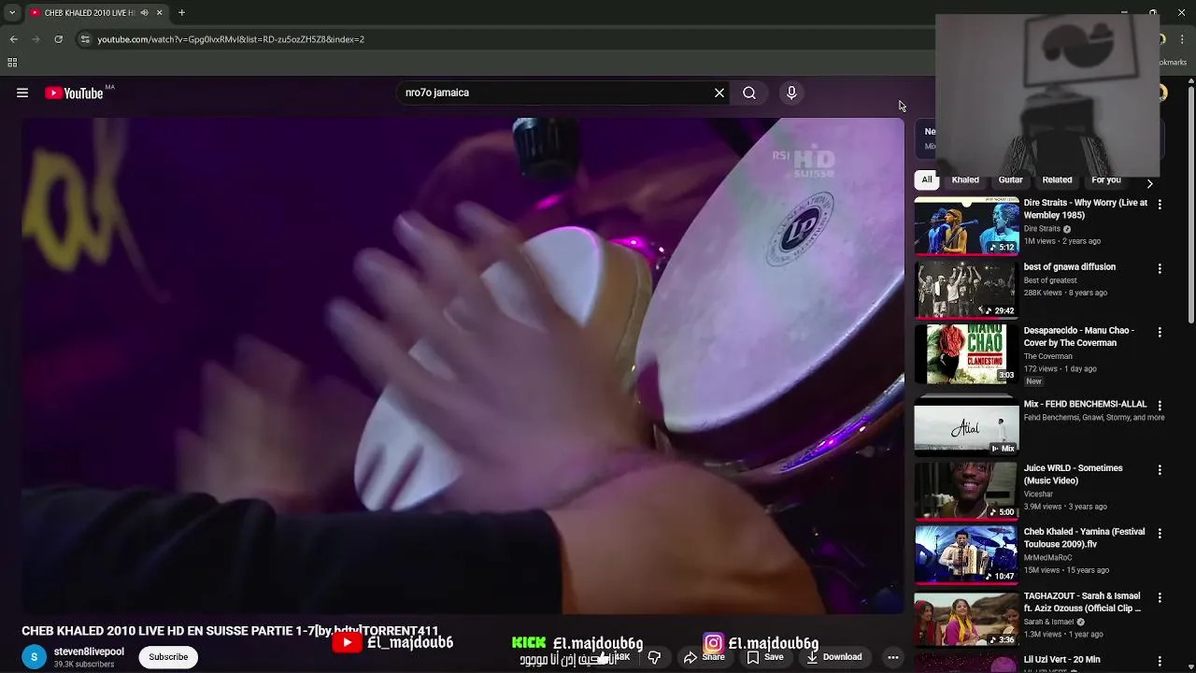Open the Mix - FEHD BENCHEMSI-ALLAL title
1196x673 pixels.
[x=1085, y=404]
